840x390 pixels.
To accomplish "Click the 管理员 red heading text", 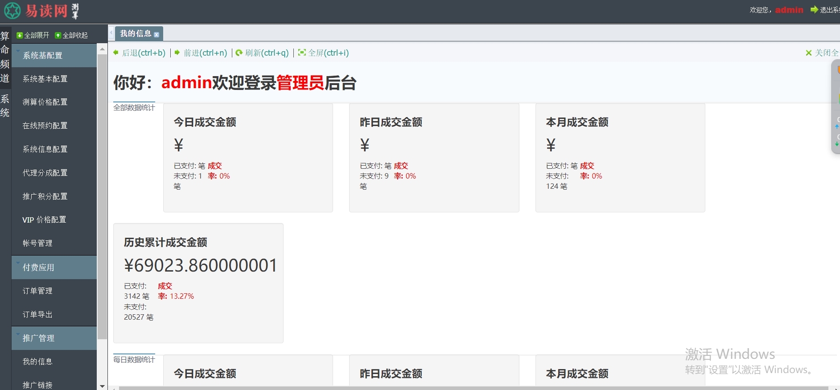I will (300, 83).
